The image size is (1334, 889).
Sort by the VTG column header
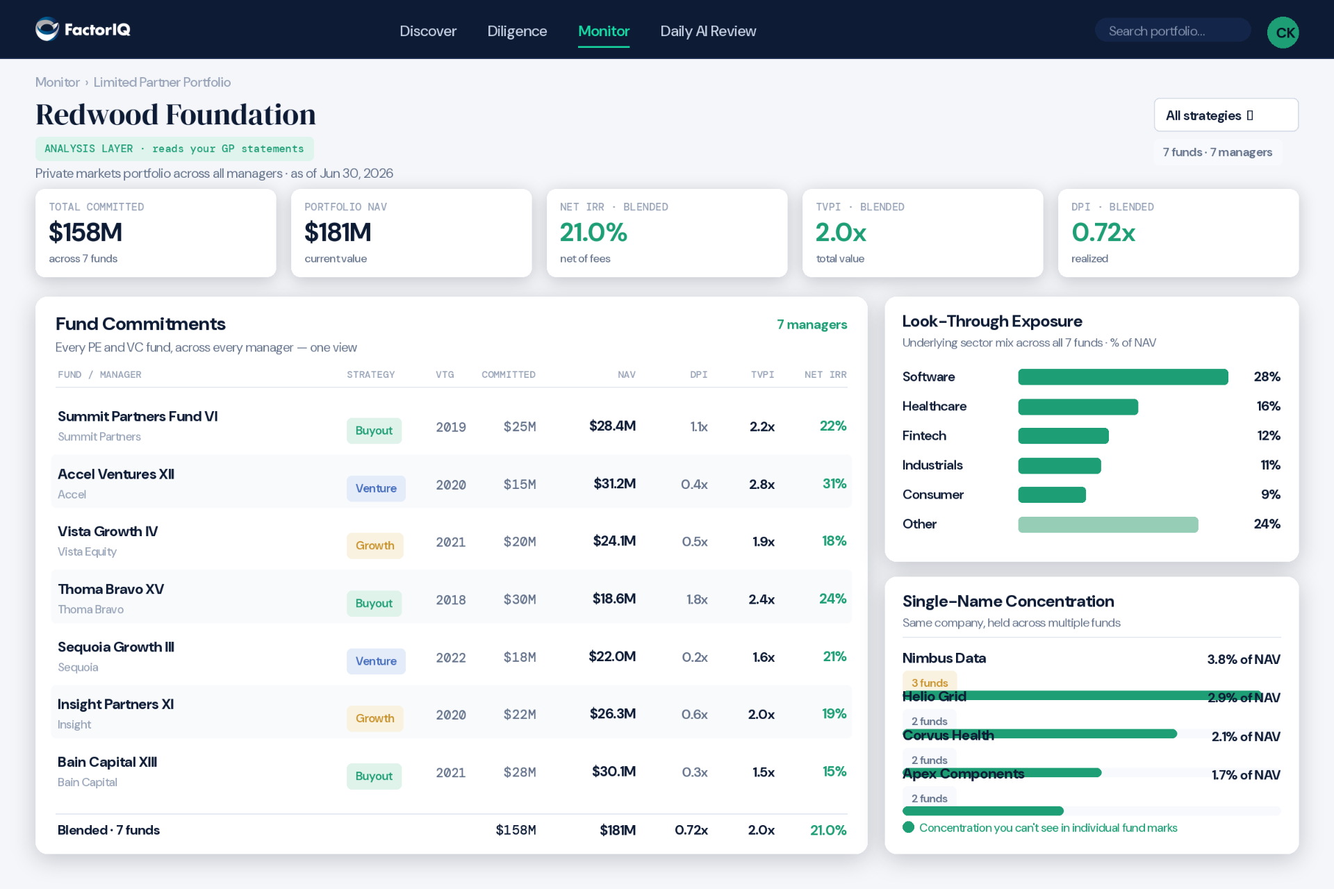445,374
